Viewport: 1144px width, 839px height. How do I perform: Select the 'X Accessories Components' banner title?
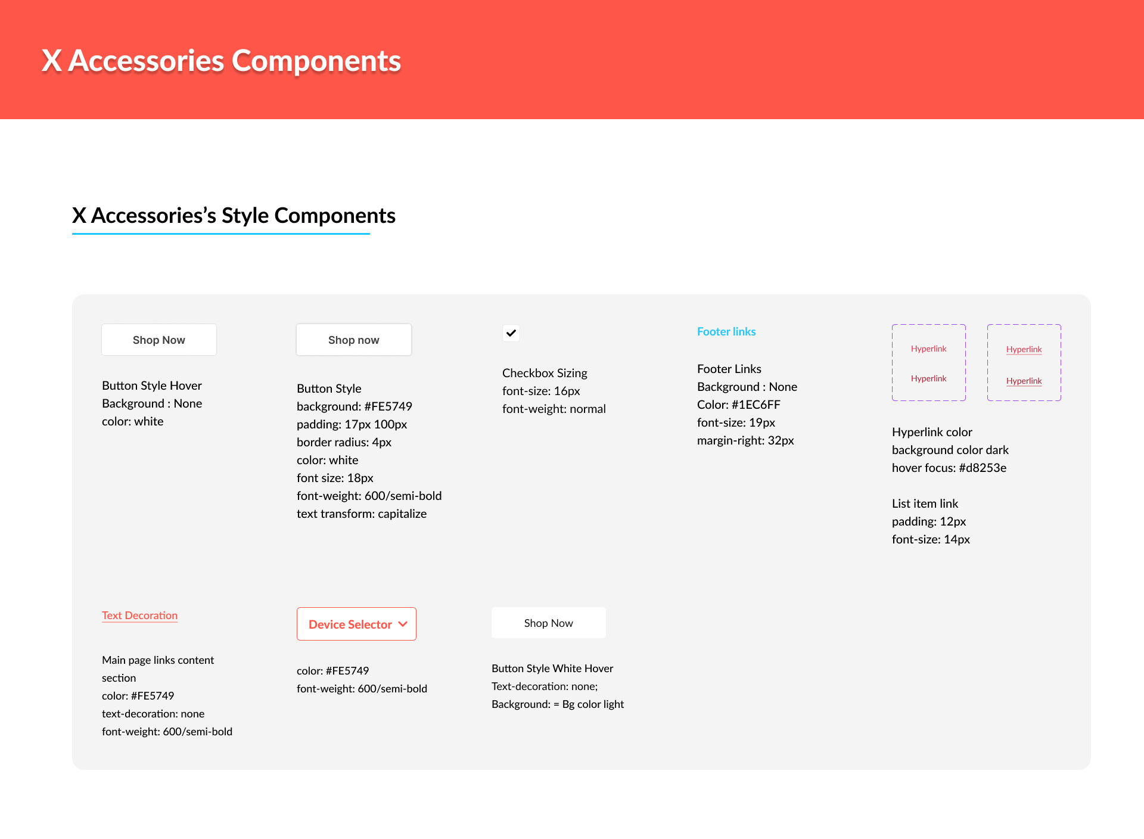[221, 61]
